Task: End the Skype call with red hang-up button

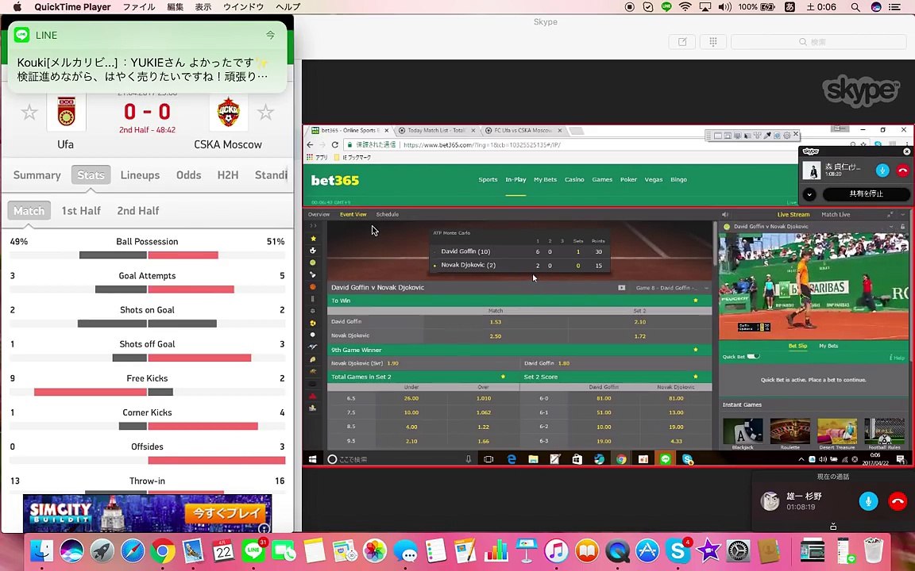Action: tap(898, 501)
